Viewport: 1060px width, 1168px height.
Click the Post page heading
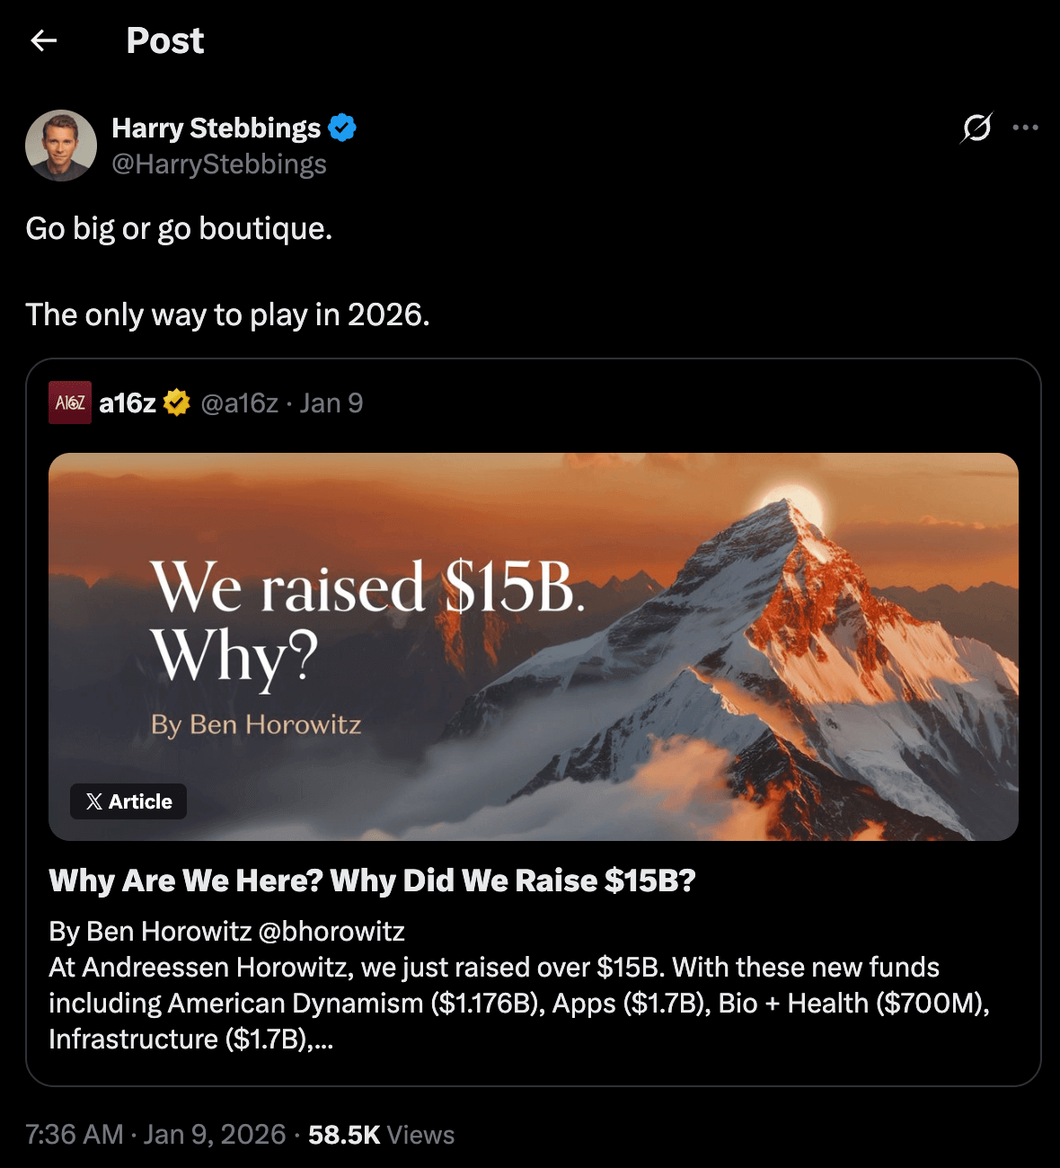(x=165, y=40)
